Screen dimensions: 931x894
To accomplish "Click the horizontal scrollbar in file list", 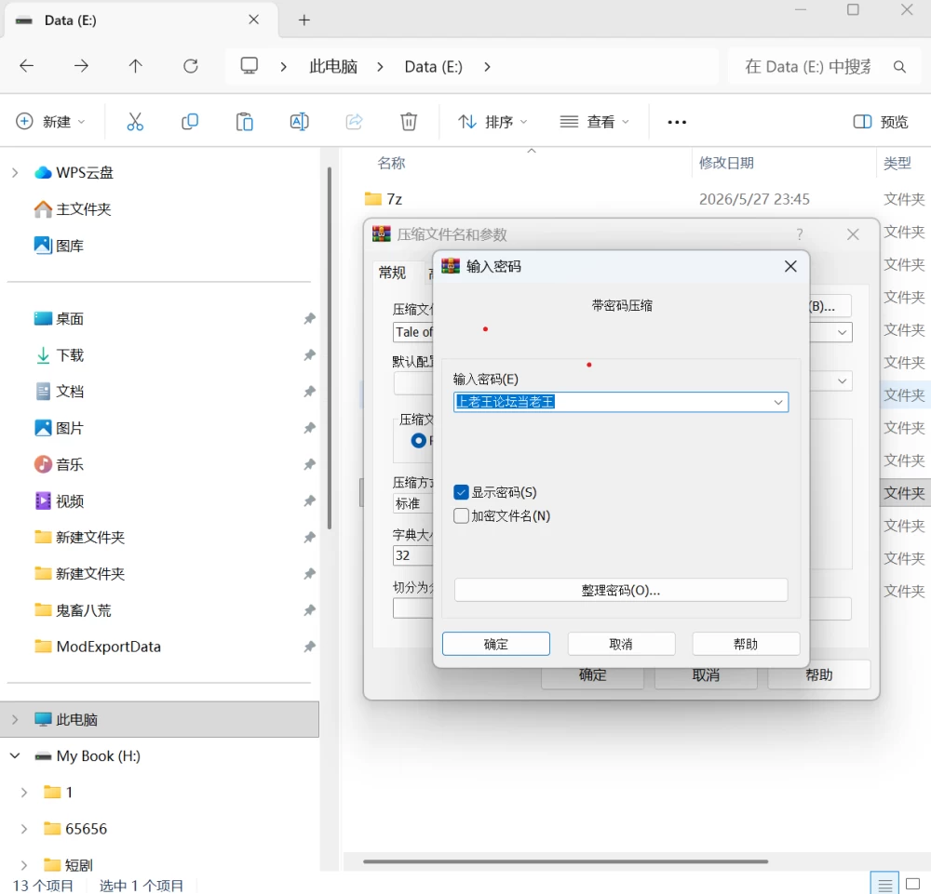I will (x=566, y=861).
